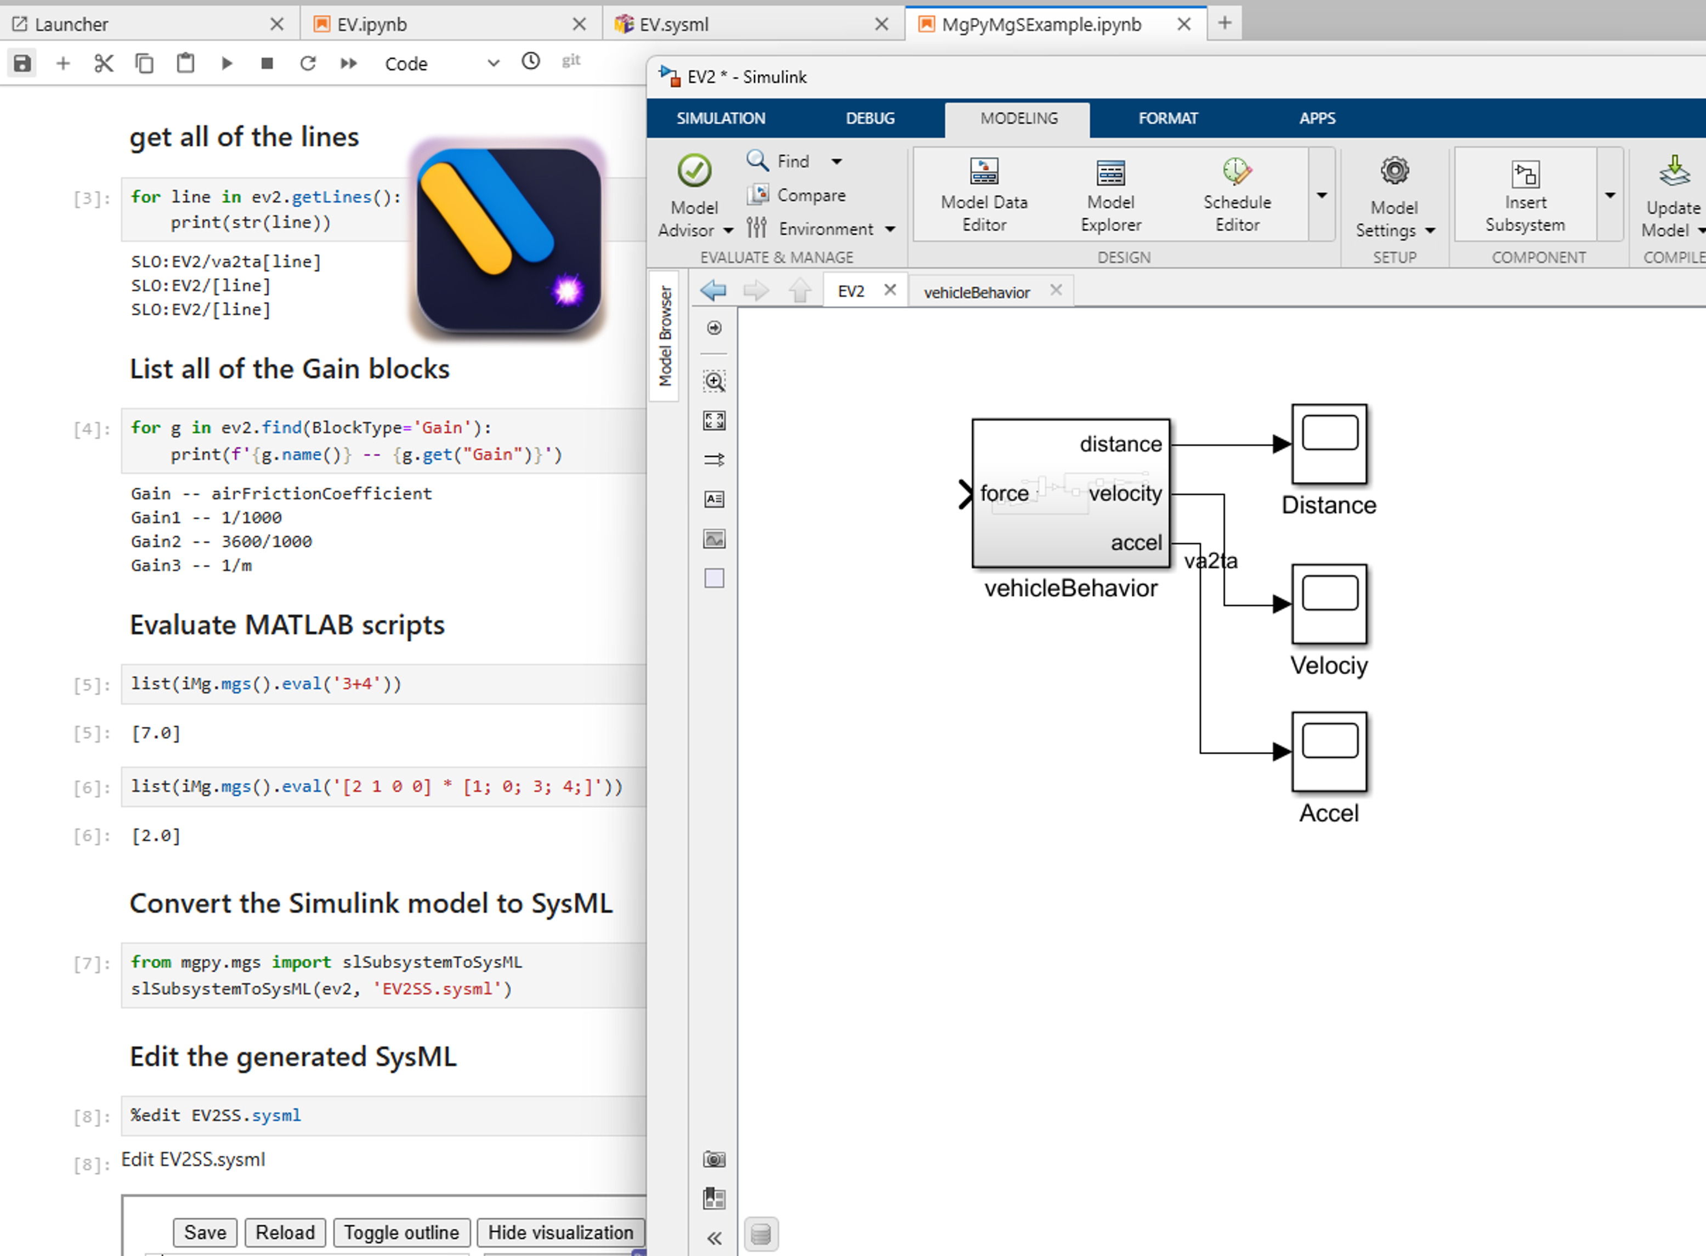Image resolution: width=1706 pixels, height=1256 pixels.
Task: Save the notebook with the disk icon
Action: (x=23, y=63)
